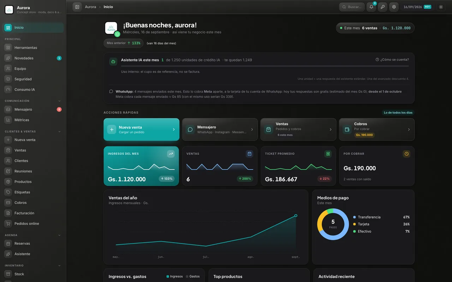Click ¿Cómo se cuenta? help link

click(x=392, y=60)
